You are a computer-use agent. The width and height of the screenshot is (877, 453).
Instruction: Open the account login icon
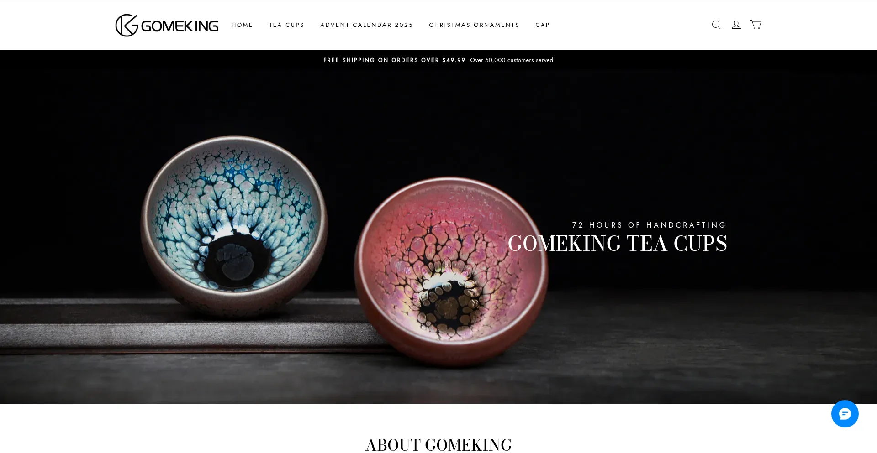[736, 25]
